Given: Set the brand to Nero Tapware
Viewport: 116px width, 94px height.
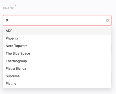Looking at the screenshot, I should (57, 46).
